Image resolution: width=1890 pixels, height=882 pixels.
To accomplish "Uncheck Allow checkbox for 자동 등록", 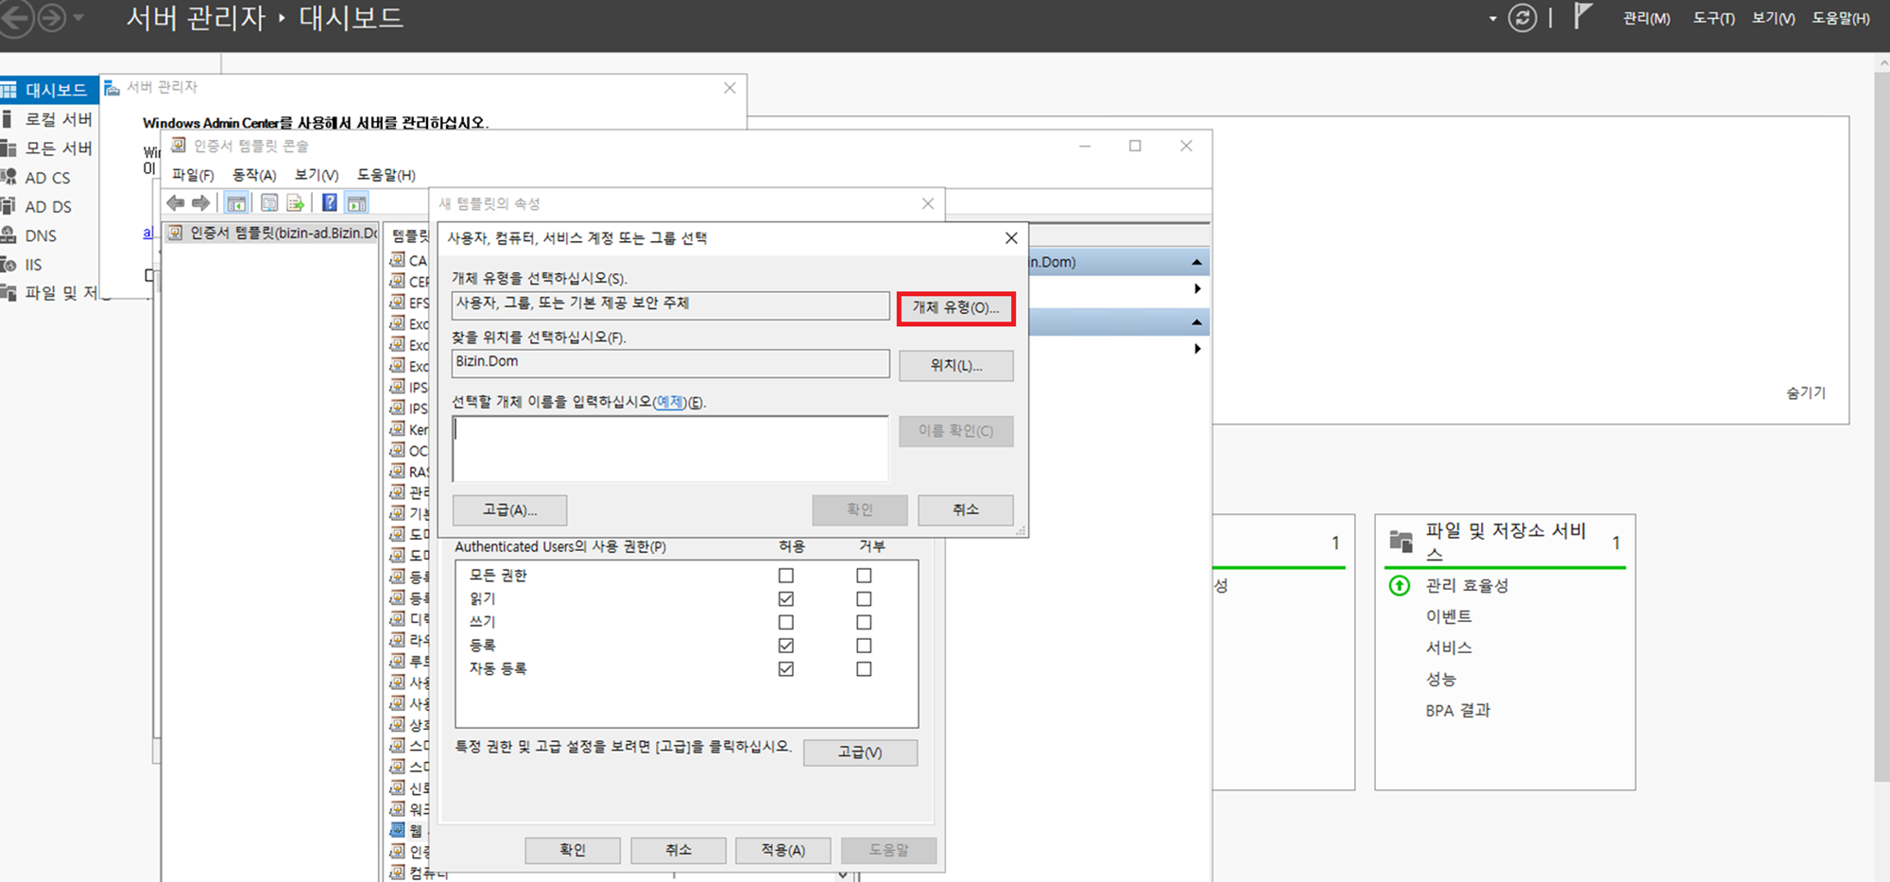I will (x=786, y=669).
